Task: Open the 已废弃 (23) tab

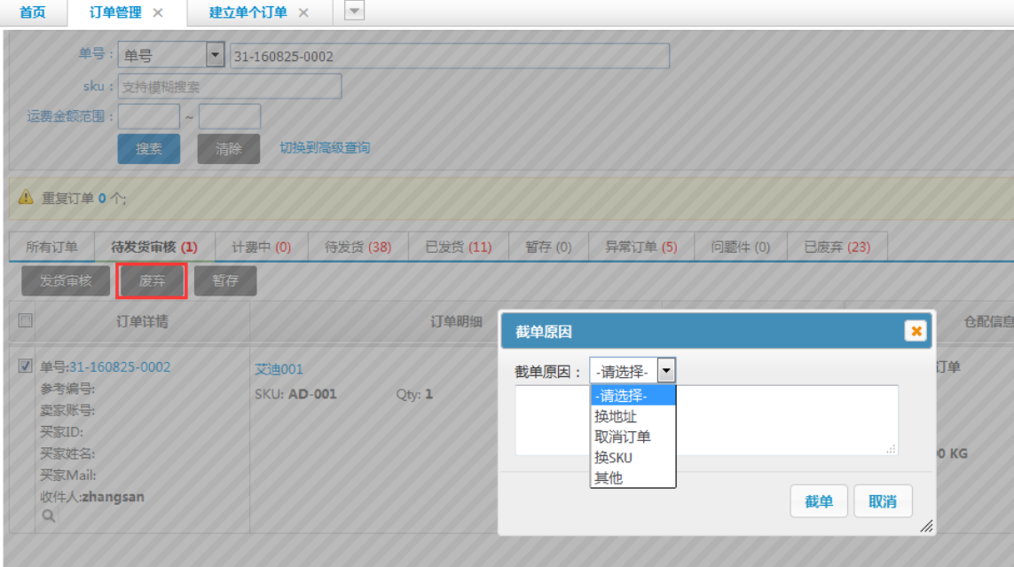Action: [837, 247]
